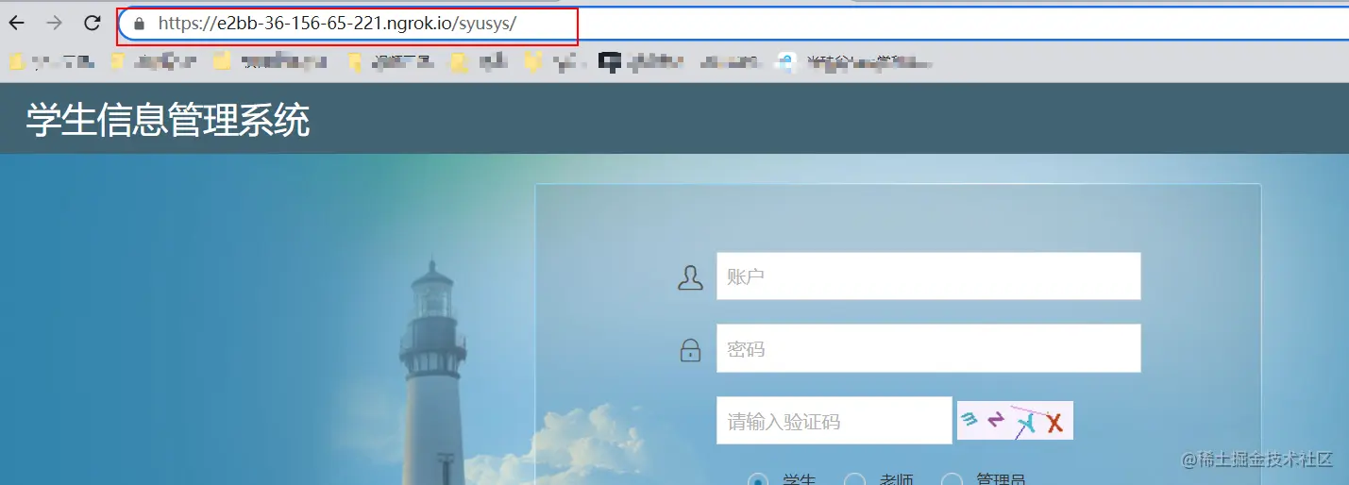Image resolution: width=1349 pixels, height=485 pixels.
Task: Reload the page with the refresh icon
Action: click(92, 23)
